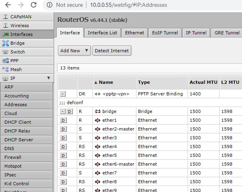Sort table by Actual MTU column
The height and width of the screenshot is (192, 242).
[x=204, y=82]
